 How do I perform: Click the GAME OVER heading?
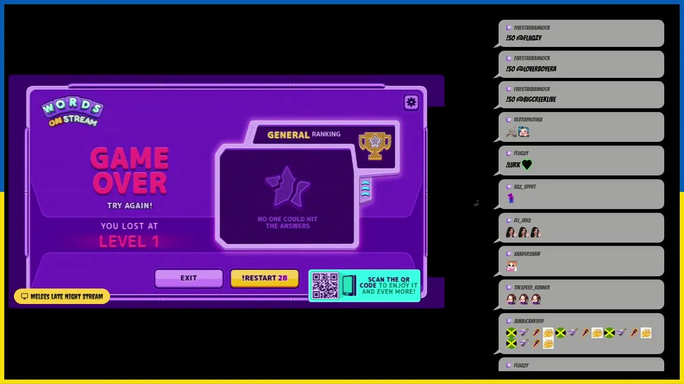click(x=130, y=171)
